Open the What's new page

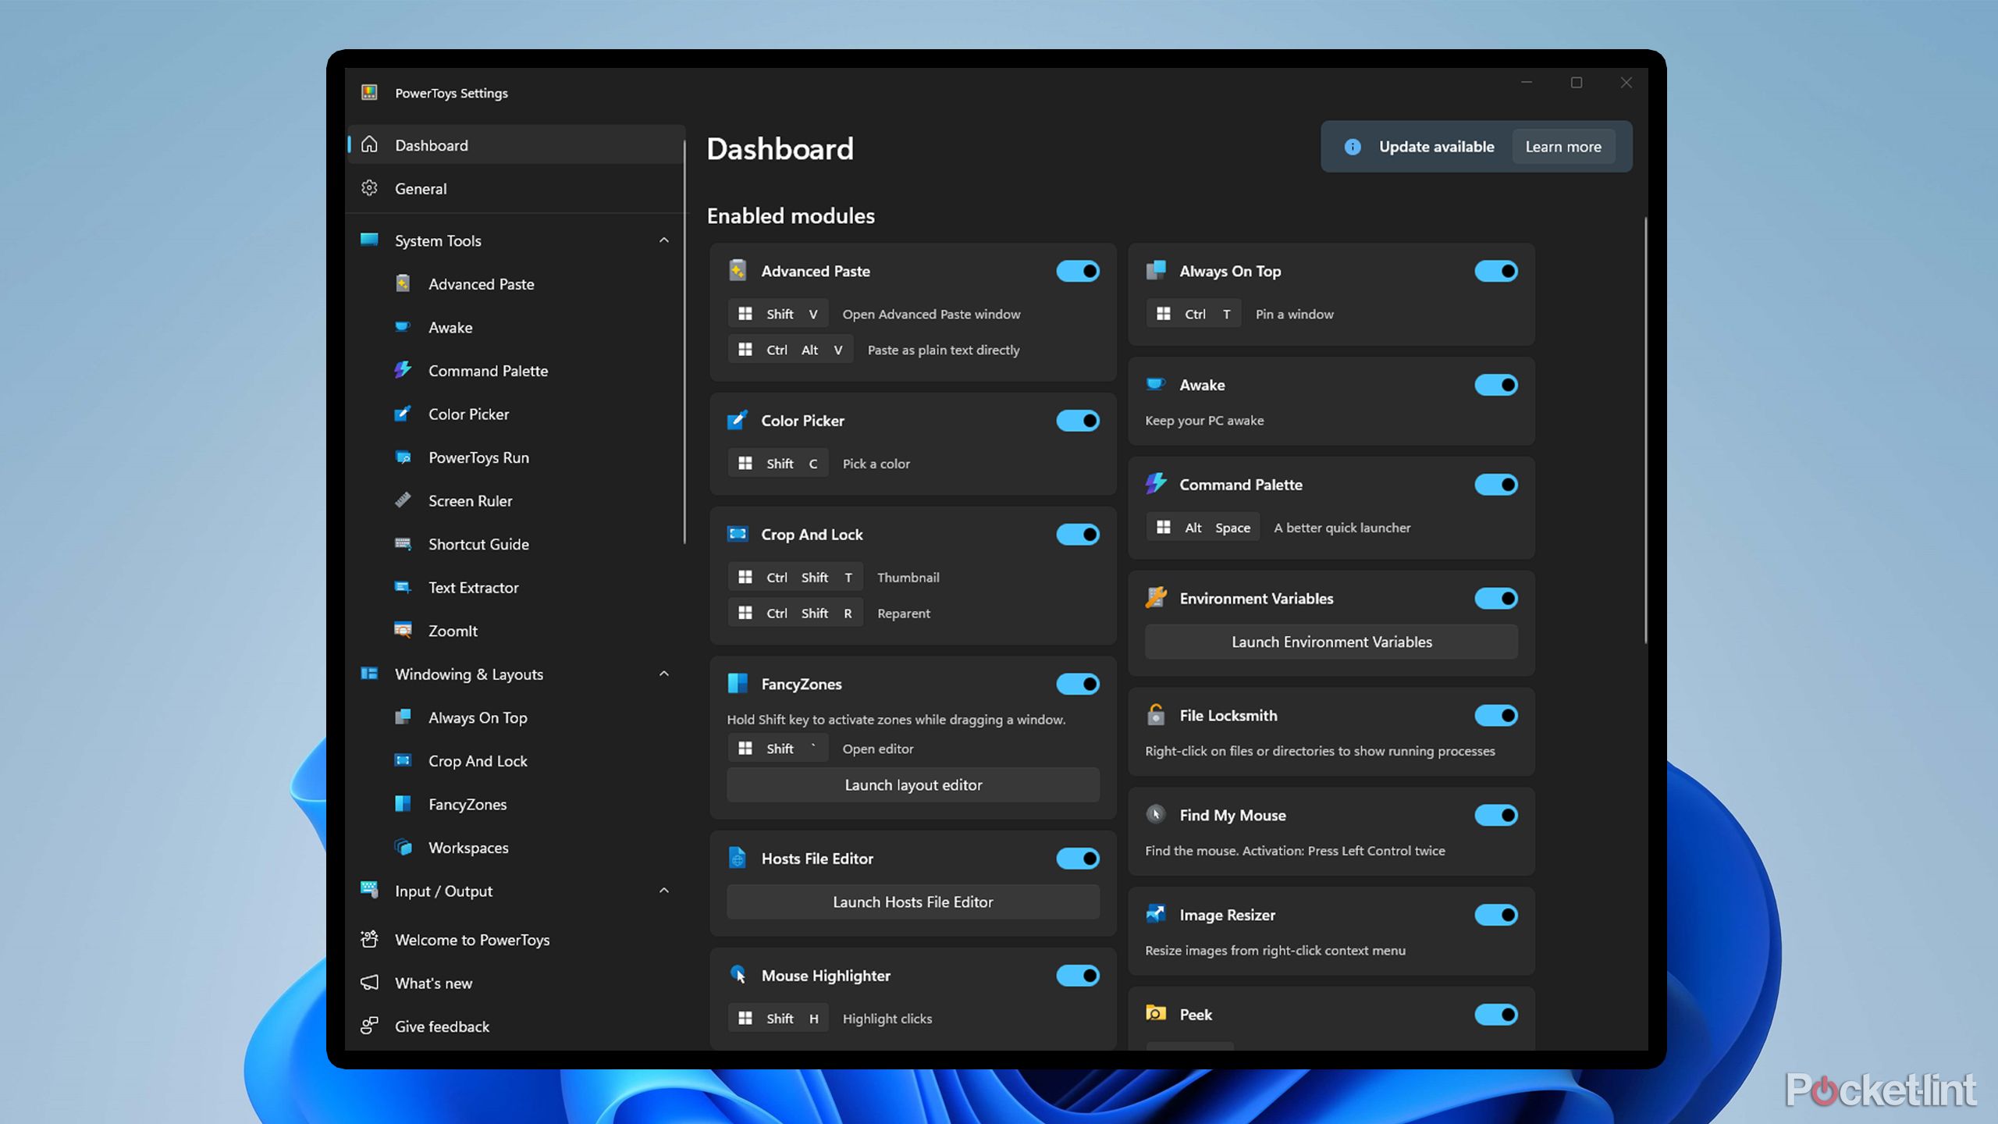[x=516, y=983]
